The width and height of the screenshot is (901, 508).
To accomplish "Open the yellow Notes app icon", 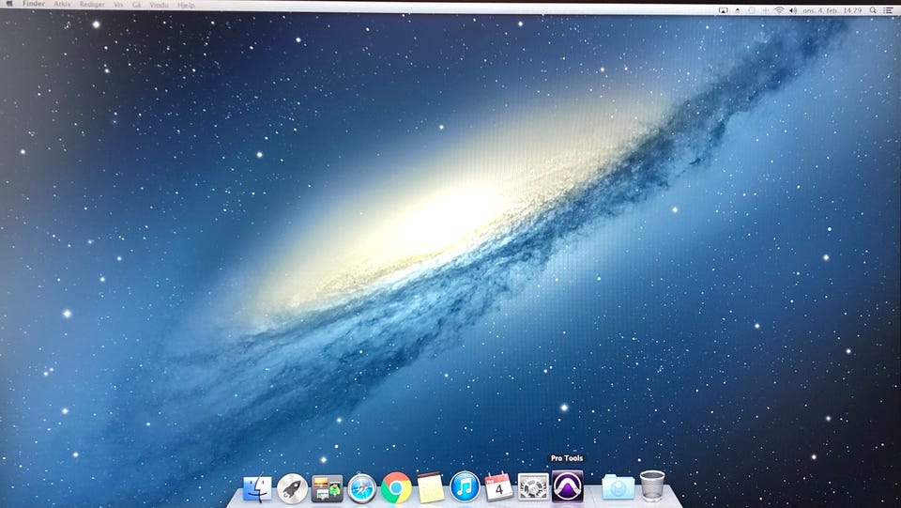I will point(431,488).
